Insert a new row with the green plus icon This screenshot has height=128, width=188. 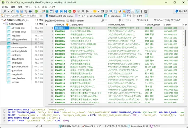[70, 11]
